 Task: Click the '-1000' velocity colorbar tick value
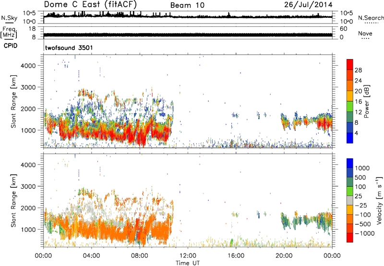pyautogui.click(x=364, y=233)
